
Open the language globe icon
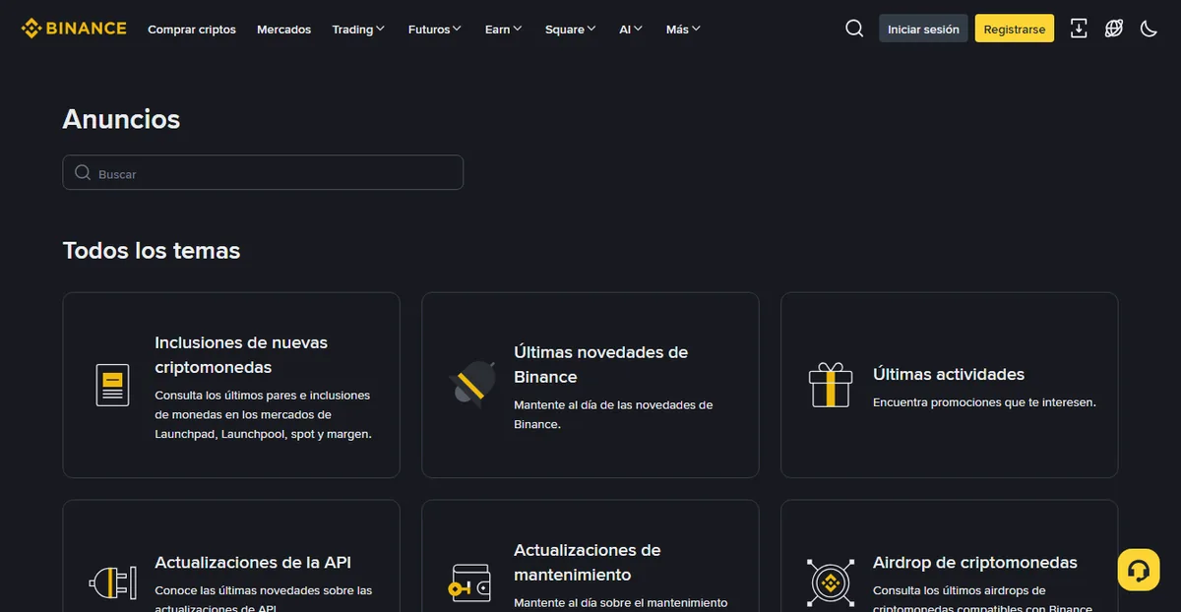point(1114,29)
